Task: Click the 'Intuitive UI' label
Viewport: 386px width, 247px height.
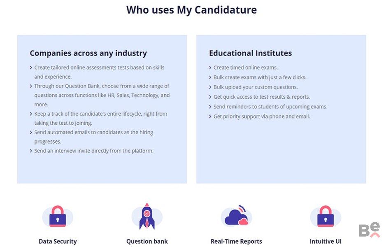Action: click(326, 242)
